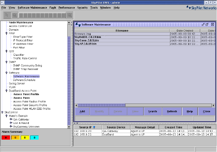Open the Tools menu
The width and height of the screenshot is (217, 152).
[x=94, y=8]
